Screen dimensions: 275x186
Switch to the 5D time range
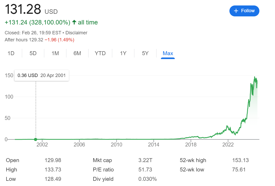[33, 53]
